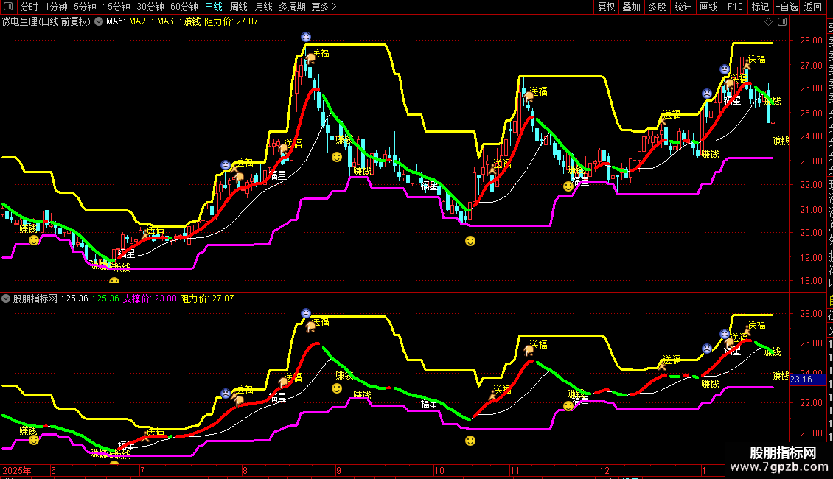Screen dimensions: 833x479
Task: Switch to 月线 monthly chart
Action: coord(263,7)
